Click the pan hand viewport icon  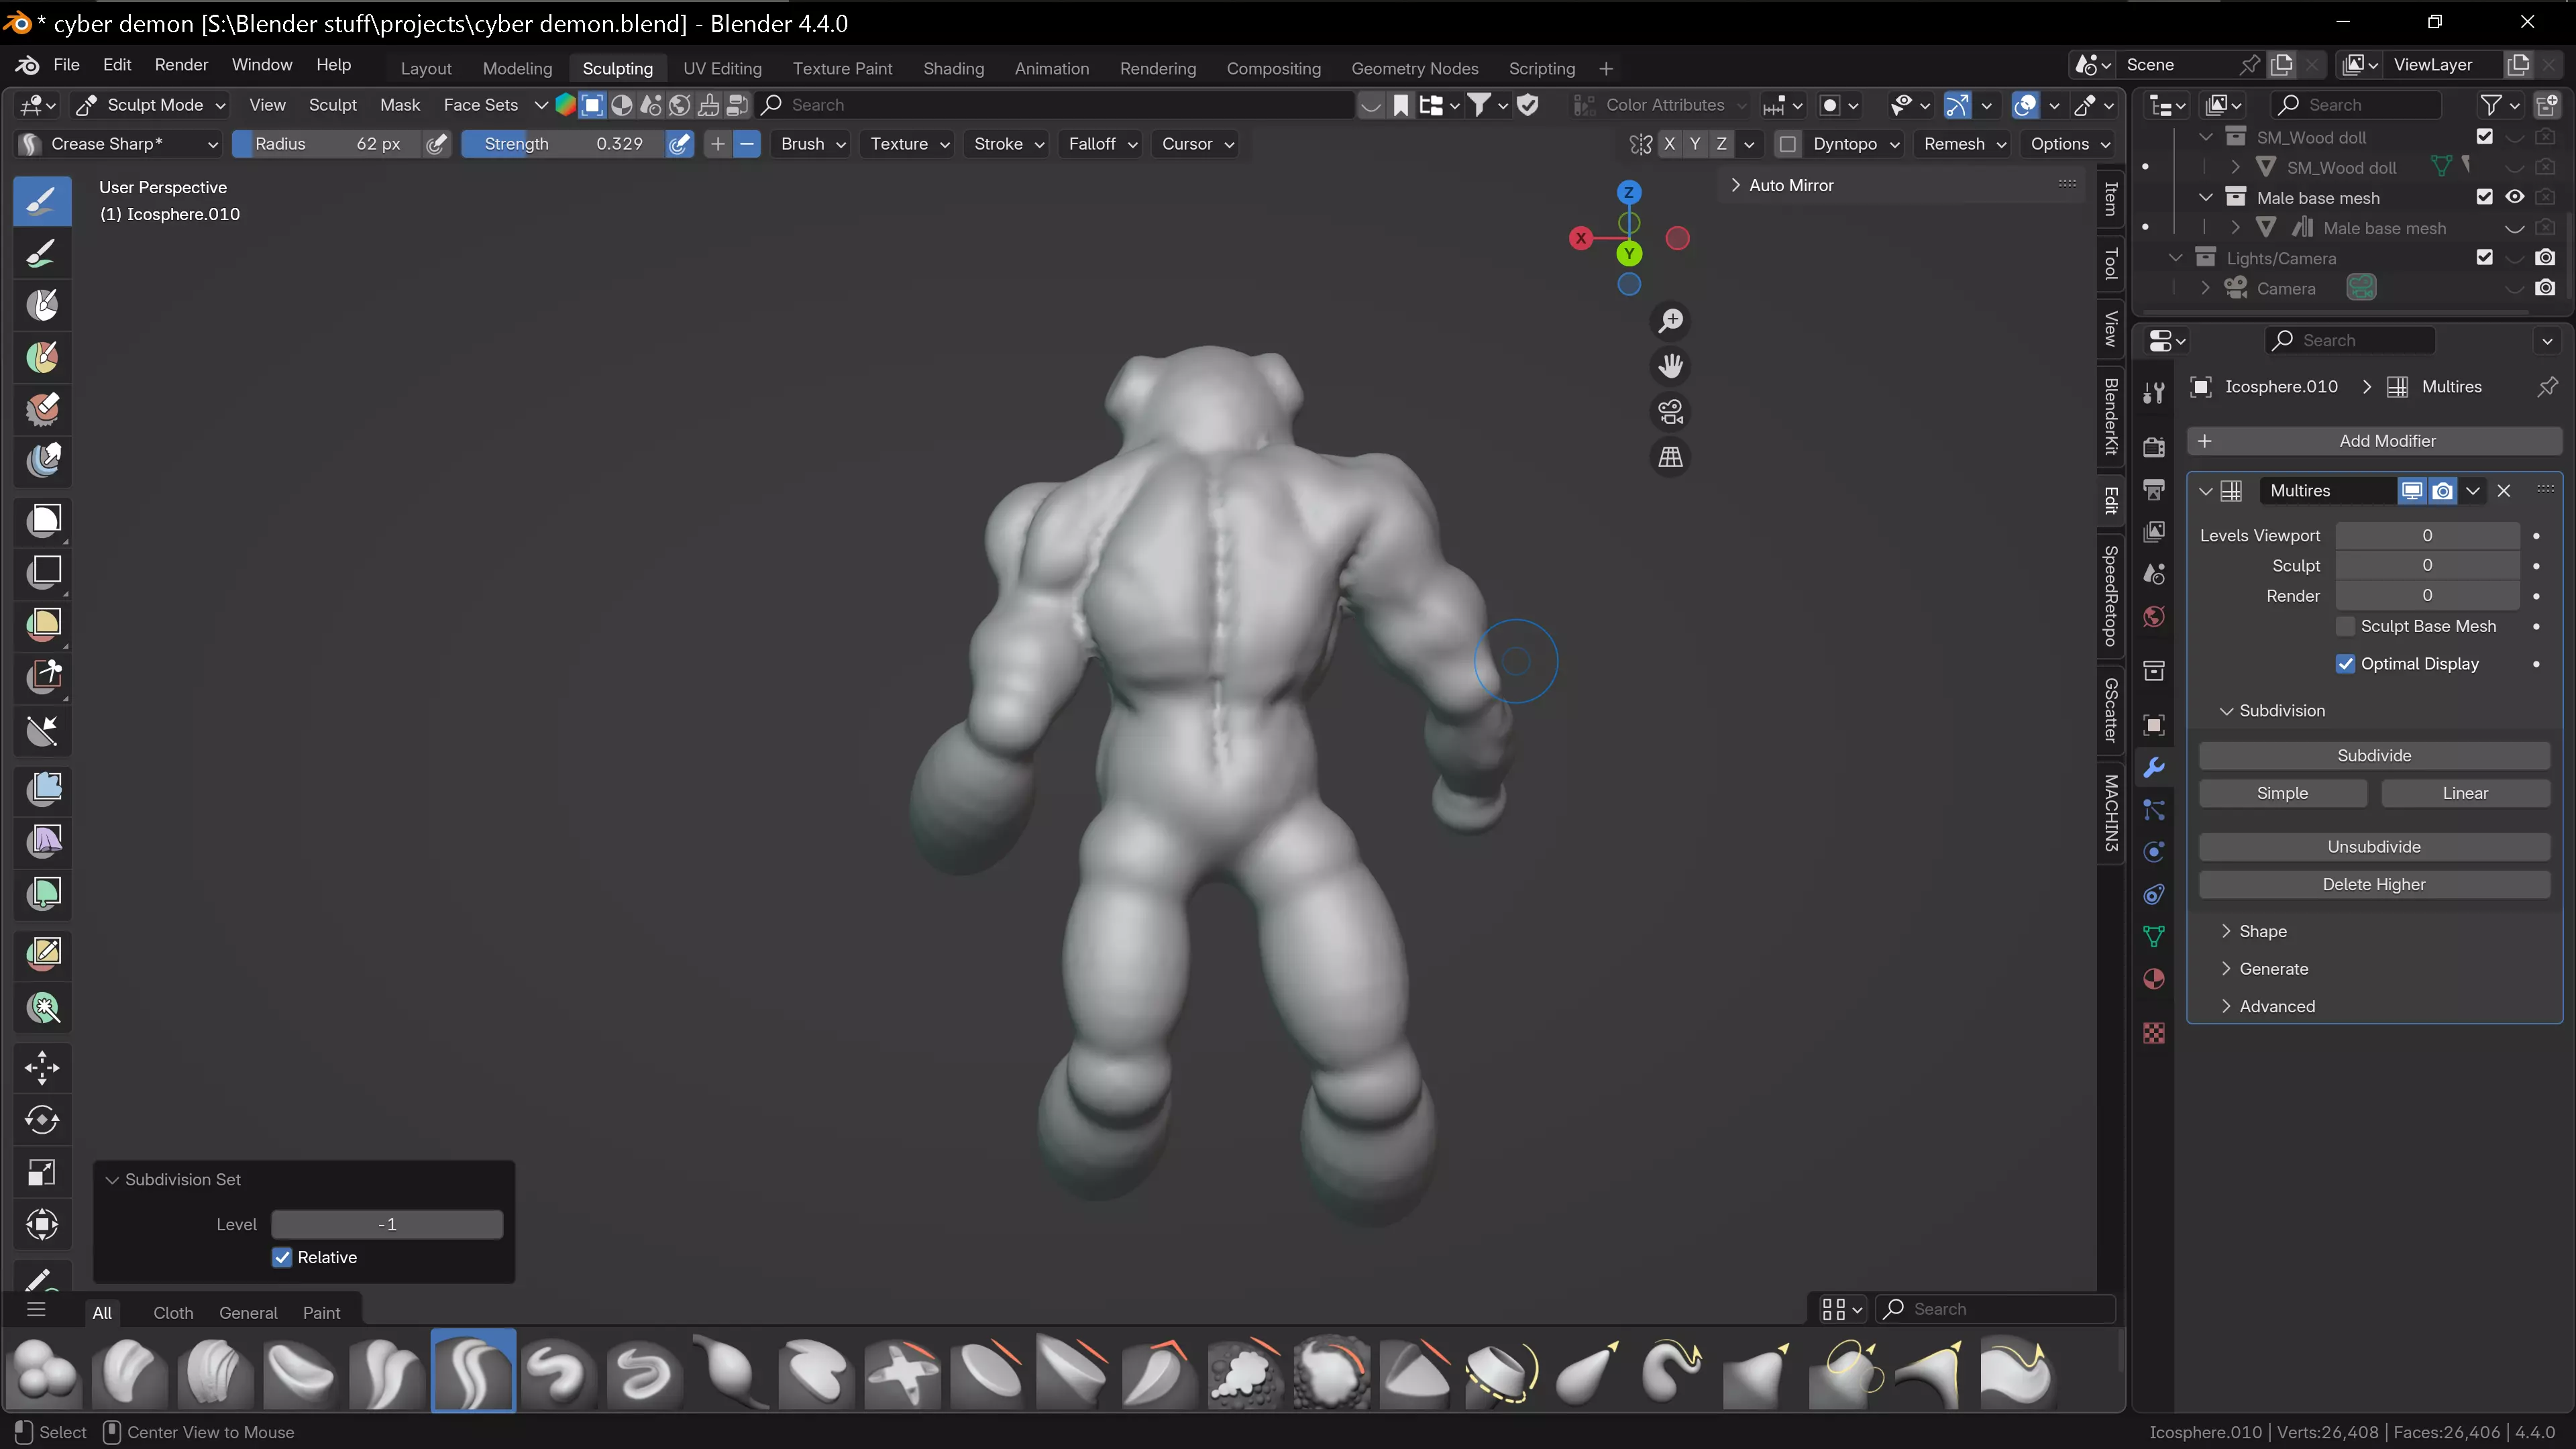1670,366
